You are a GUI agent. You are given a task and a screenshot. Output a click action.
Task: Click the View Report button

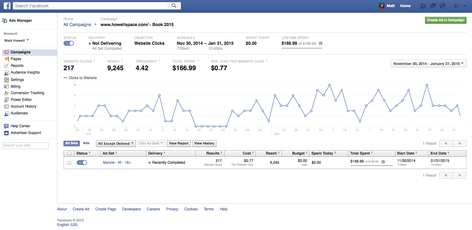[179, 144]
